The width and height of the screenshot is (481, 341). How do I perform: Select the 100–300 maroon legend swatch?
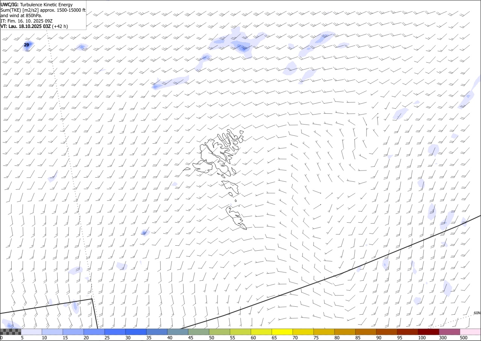428,332
